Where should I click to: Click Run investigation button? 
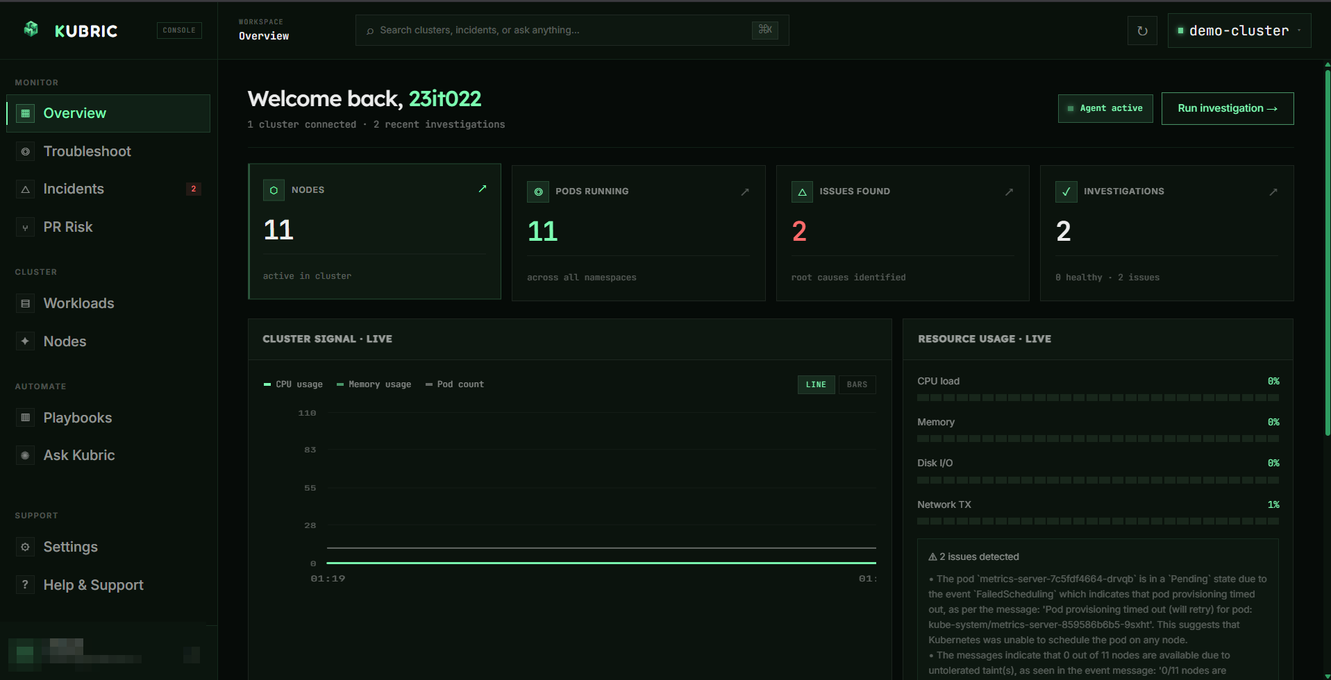pyautogui.click(x=1228, y=108)
